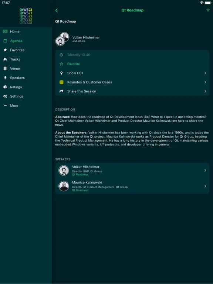This screenshot has height=284, width=213.
Task: Open Show C01 location row
Action: (x=132, y=73)
